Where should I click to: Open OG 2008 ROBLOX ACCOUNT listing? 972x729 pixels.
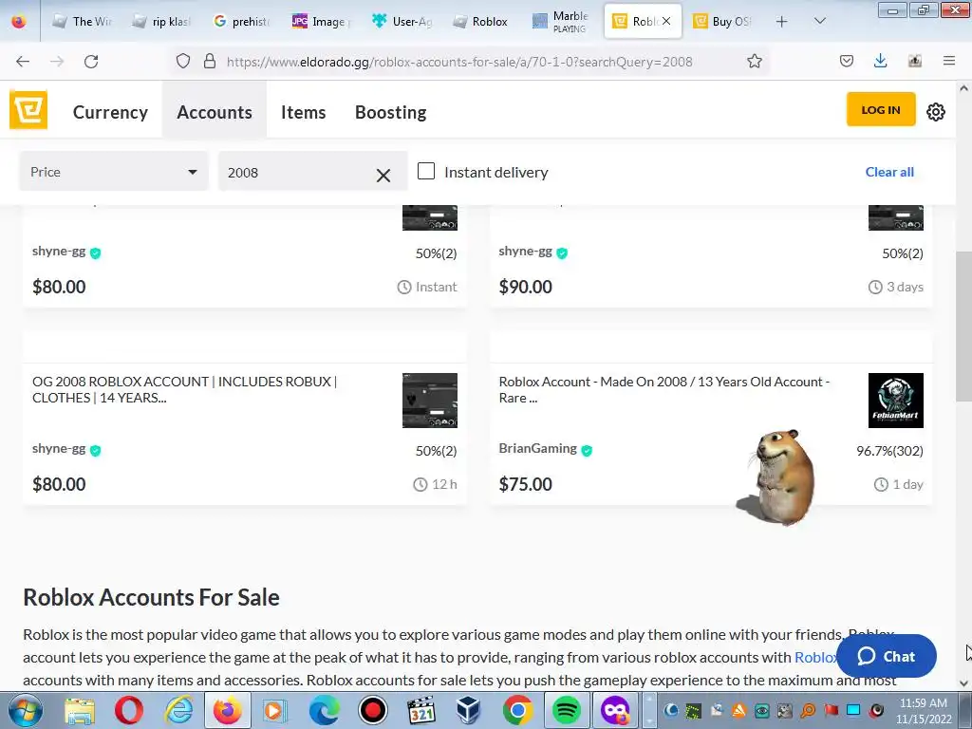[x=185, y=389]
